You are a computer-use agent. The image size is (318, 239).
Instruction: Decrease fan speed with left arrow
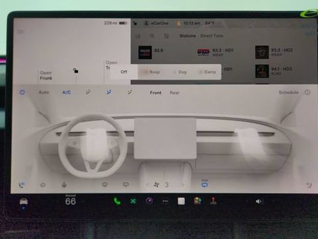pos(147,185)
